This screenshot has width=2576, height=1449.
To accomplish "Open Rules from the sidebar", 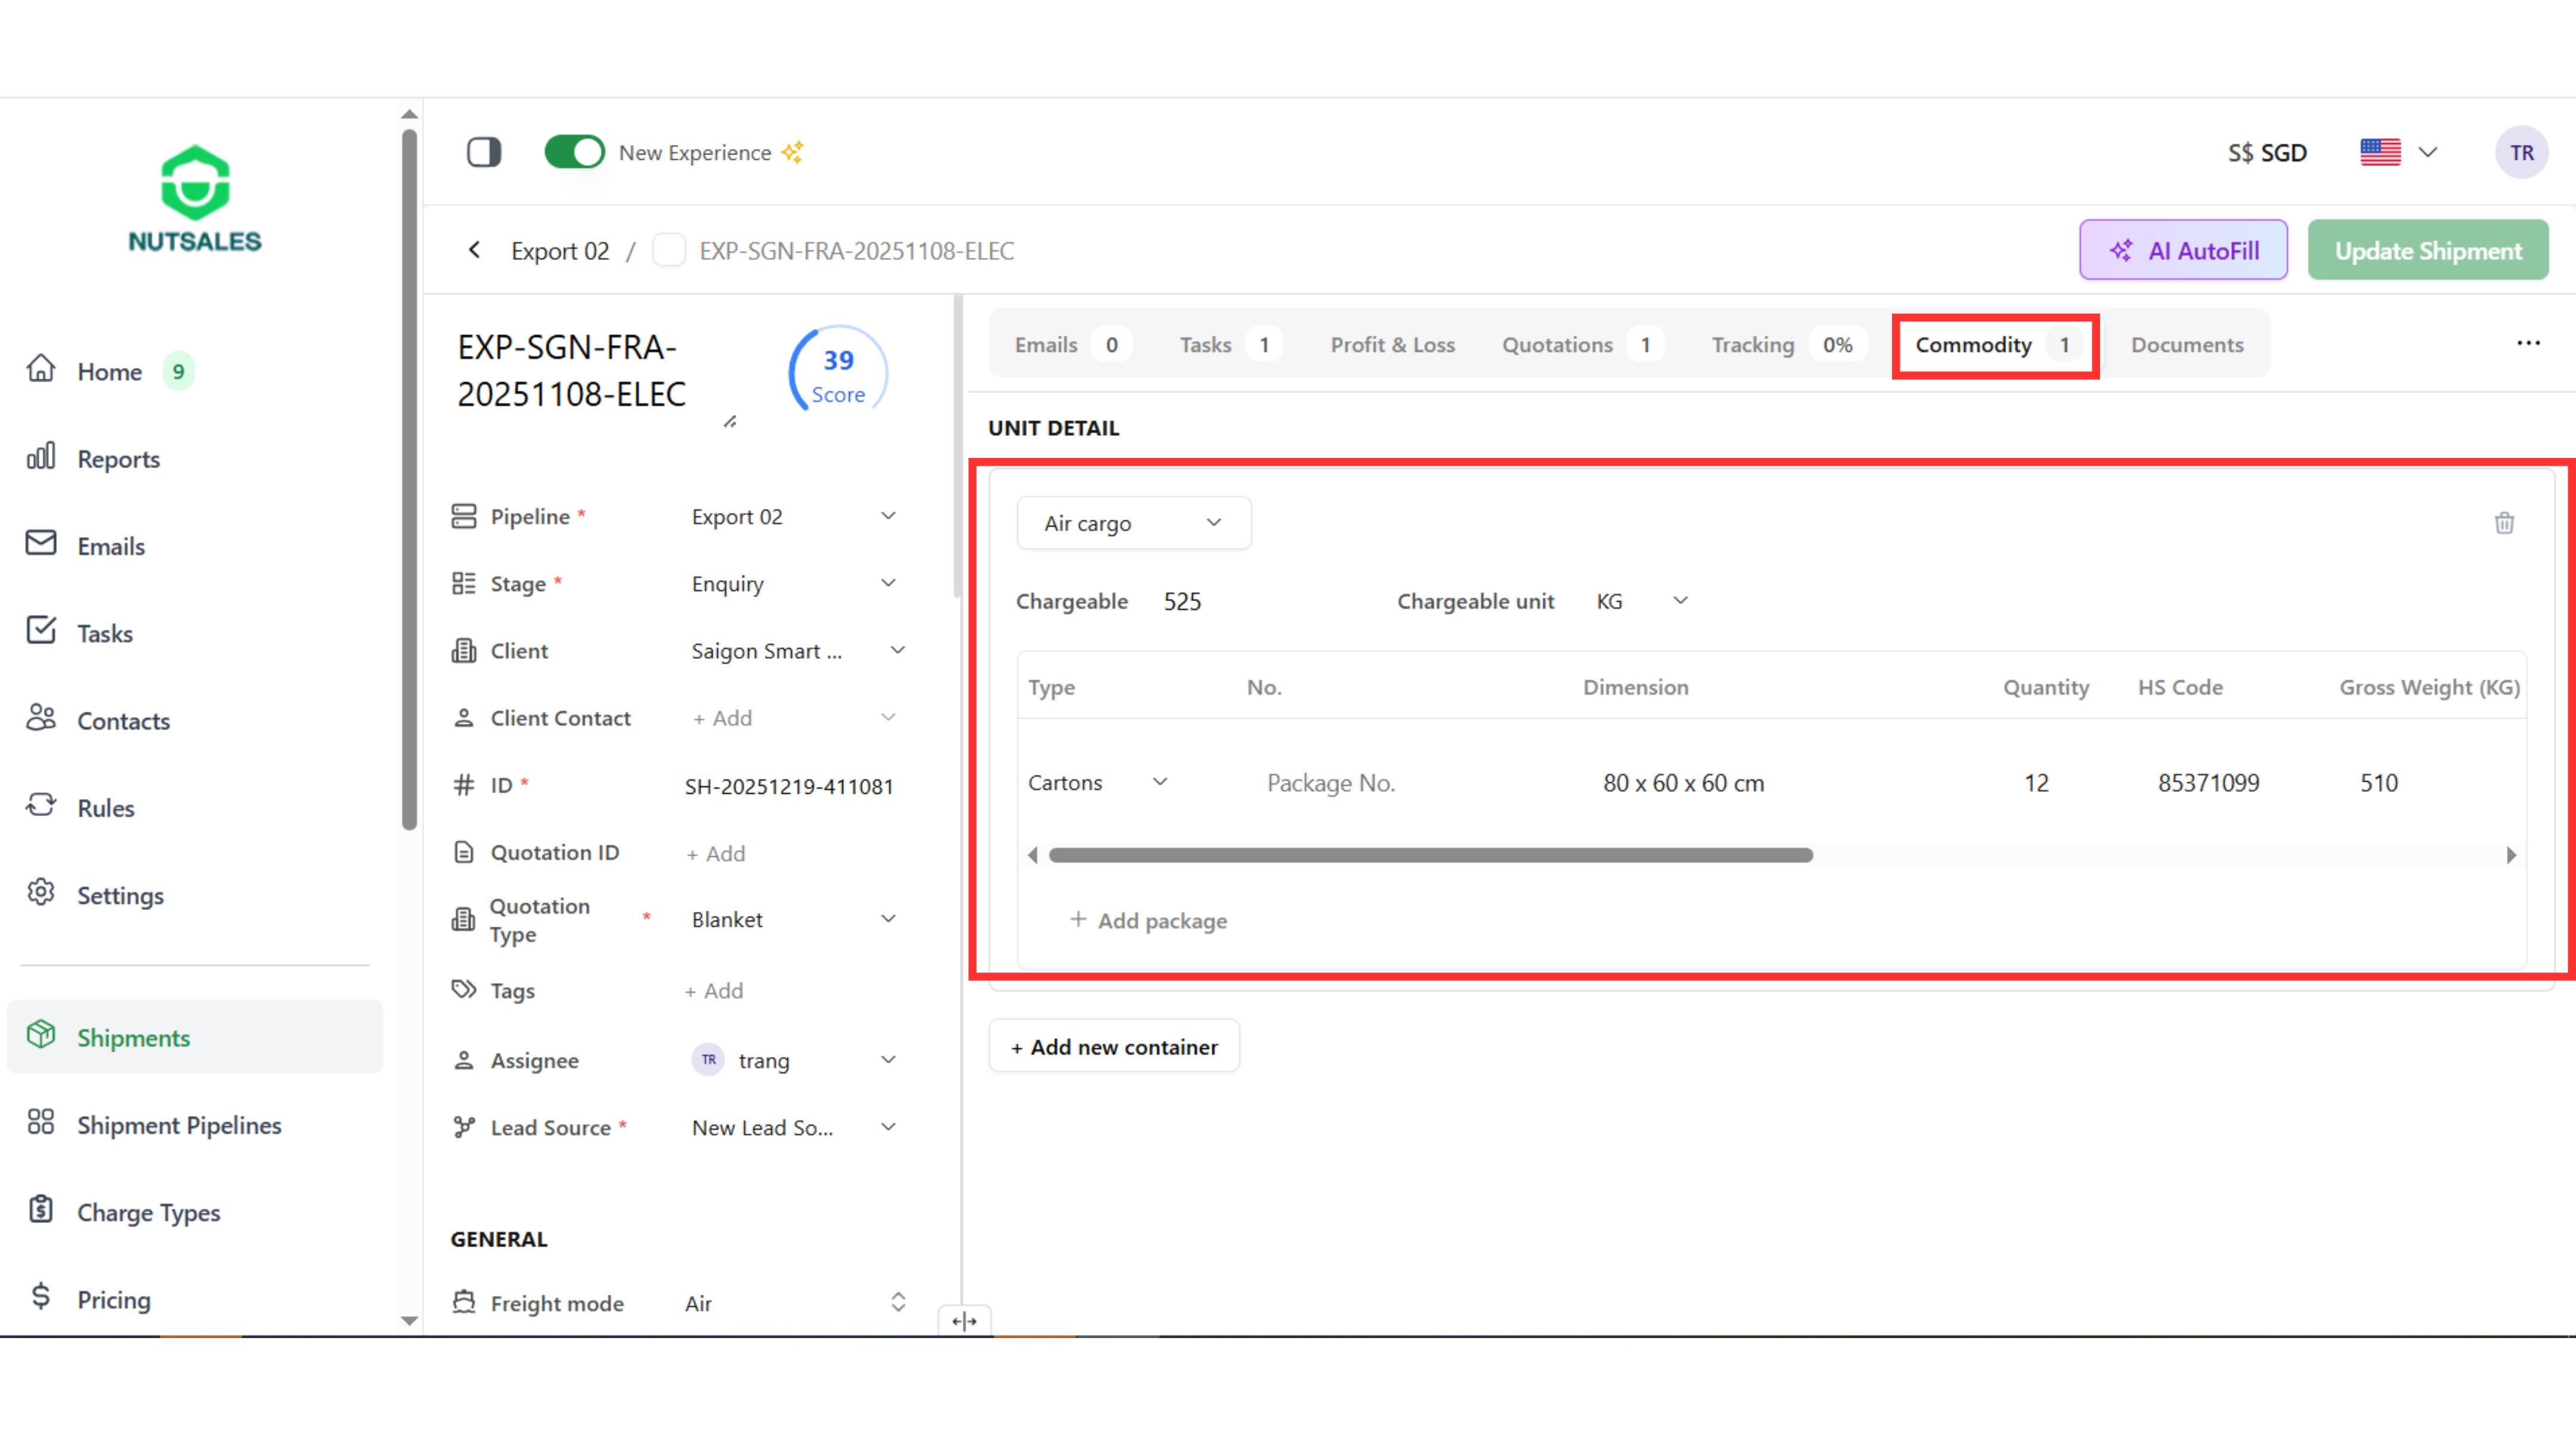I will pyautogui.click(x=105, y=808).
